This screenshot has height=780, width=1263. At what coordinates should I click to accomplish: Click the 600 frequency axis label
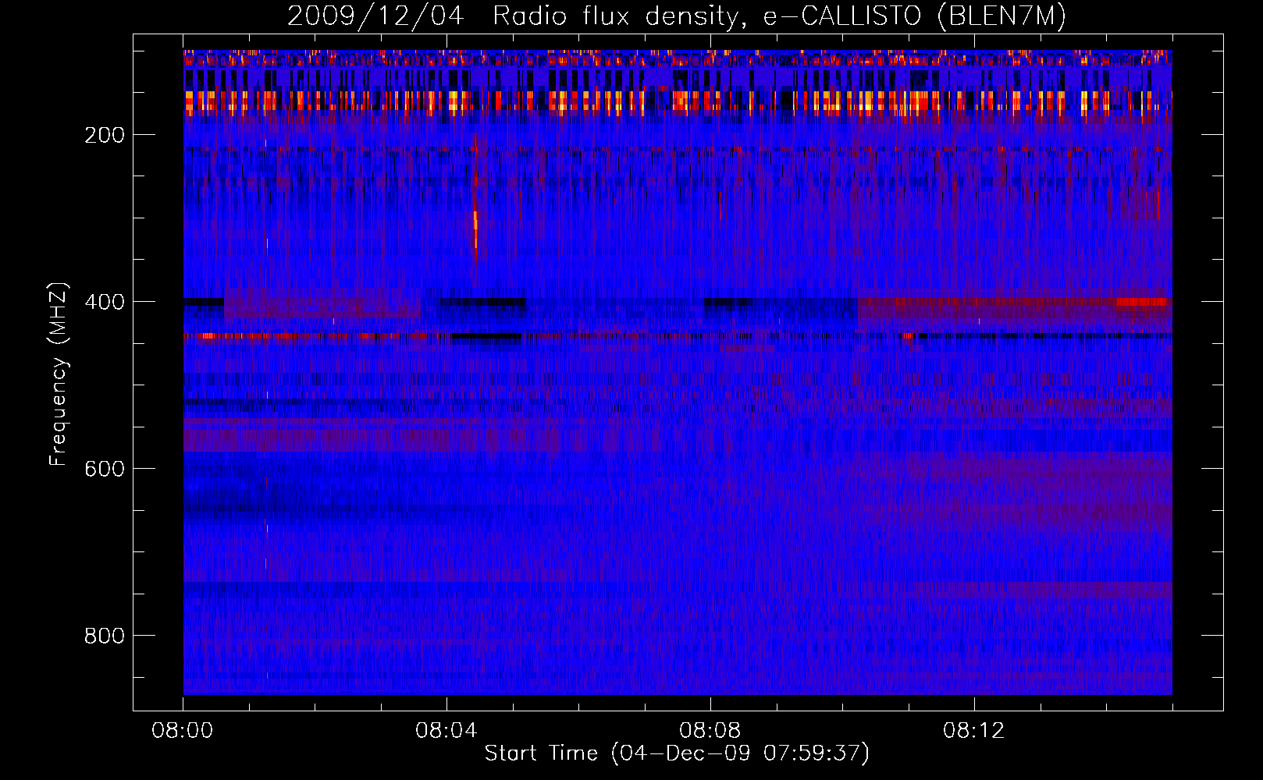point(105,470)
